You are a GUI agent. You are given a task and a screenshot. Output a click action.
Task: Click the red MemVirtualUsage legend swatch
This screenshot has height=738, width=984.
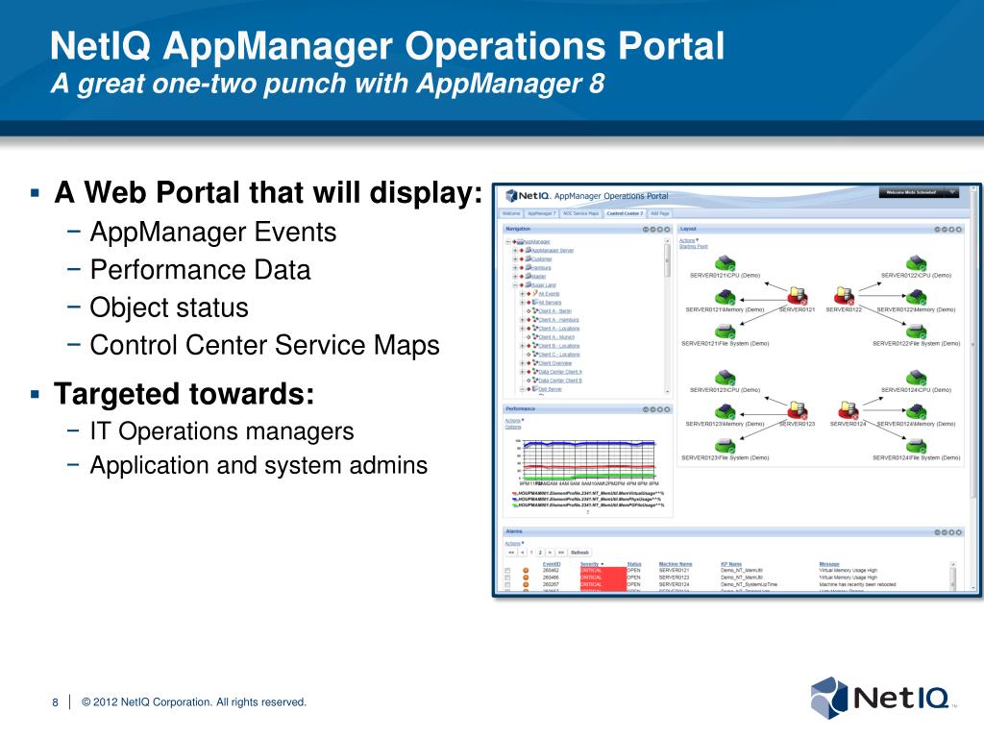pyautogui.click(x=515, y=493)
